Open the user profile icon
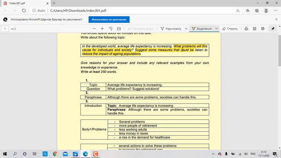 tap(266, 11)
